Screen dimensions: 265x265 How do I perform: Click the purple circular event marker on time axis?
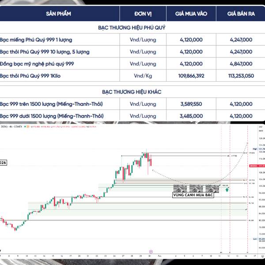[151, 252]
